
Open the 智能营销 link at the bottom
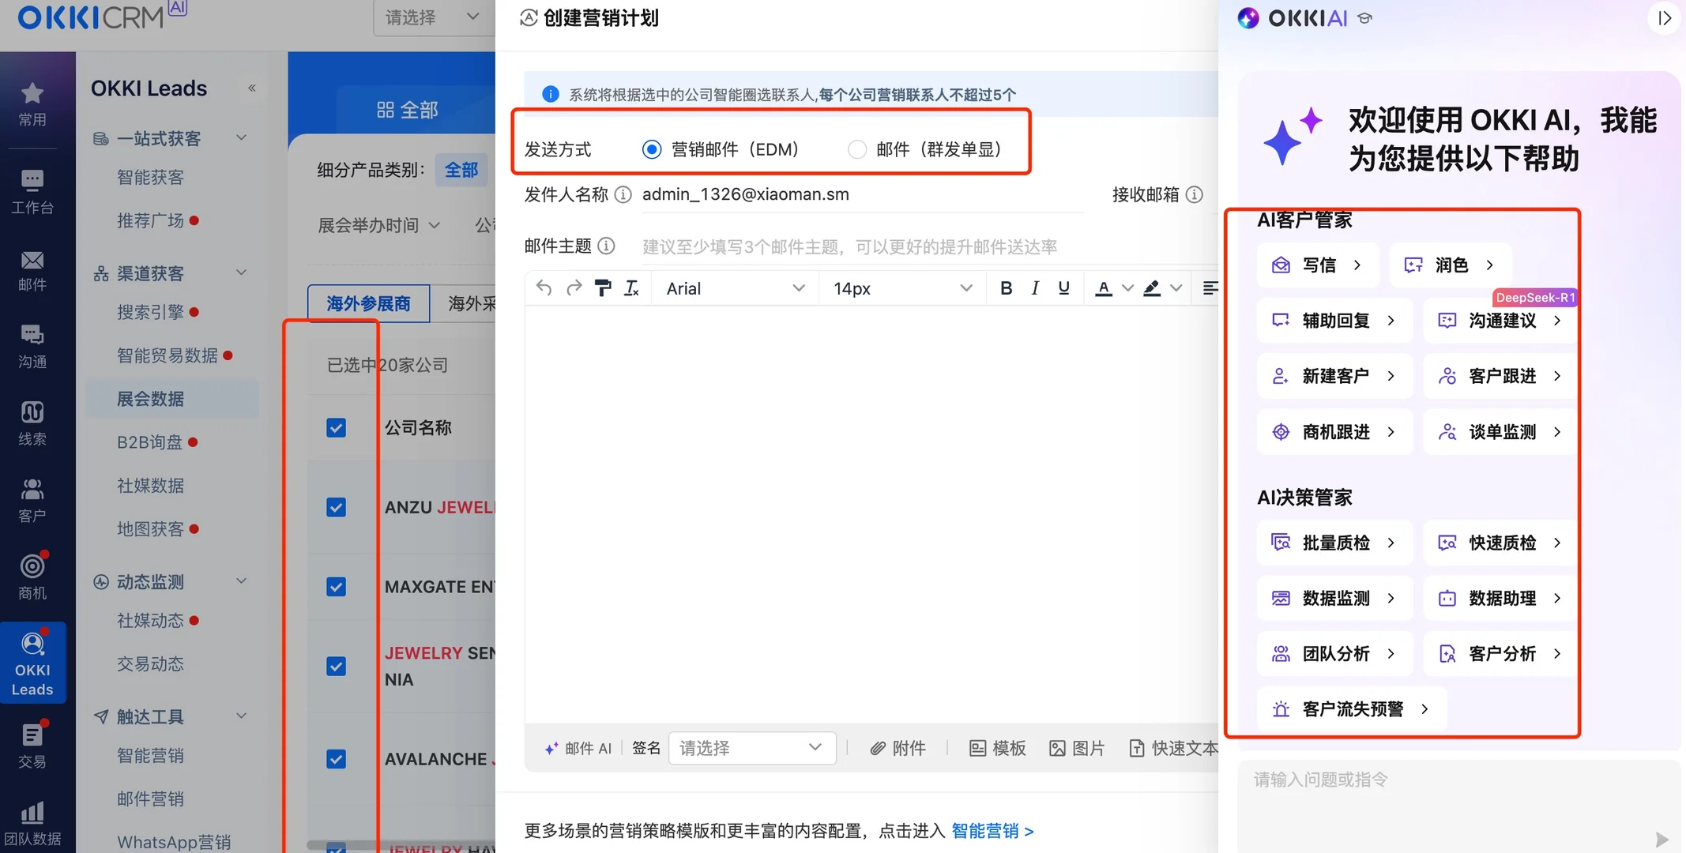pos(987,831)
